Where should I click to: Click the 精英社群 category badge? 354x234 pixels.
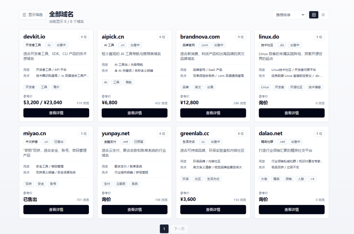(x=267, y=142)
